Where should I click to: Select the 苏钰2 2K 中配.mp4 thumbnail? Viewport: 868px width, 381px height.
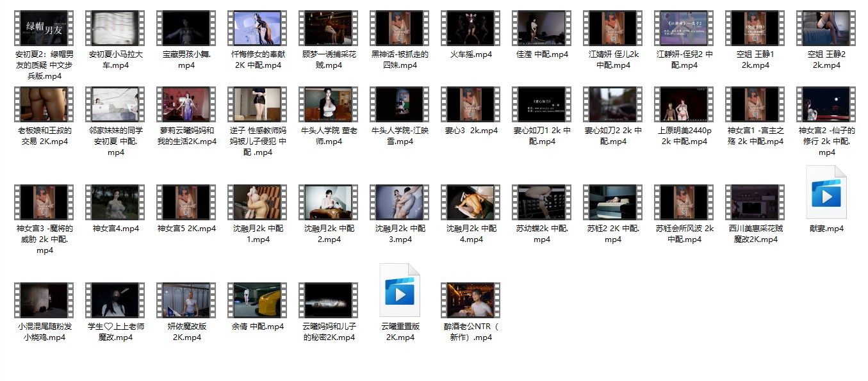point(613,202)
